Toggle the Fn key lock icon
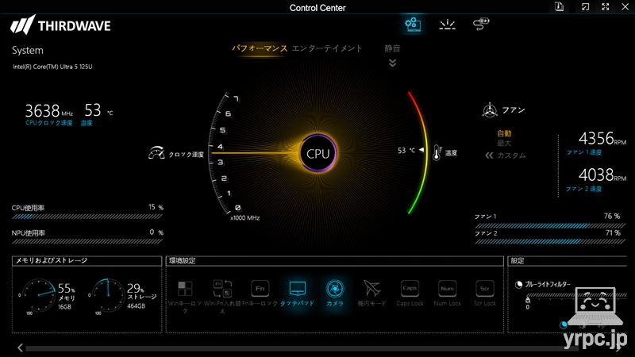Viewport: 635px width, 357px height. click(x=260, y=289)
